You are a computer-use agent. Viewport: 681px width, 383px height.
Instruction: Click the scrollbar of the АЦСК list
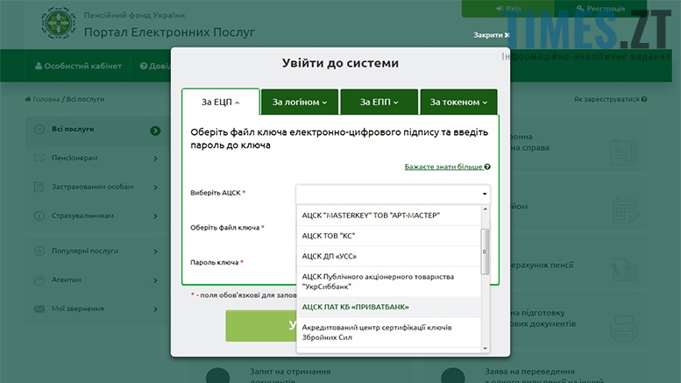(486, 245)
